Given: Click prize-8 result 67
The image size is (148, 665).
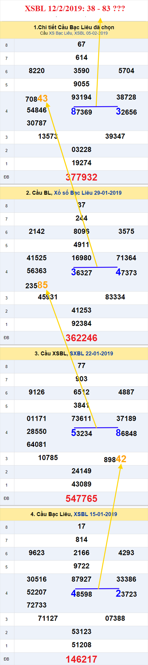Looking at the screenshot, I should (81, 44).
